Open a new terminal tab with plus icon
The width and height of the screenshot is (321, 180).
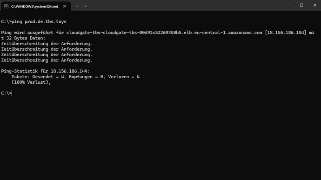point(77,7)
